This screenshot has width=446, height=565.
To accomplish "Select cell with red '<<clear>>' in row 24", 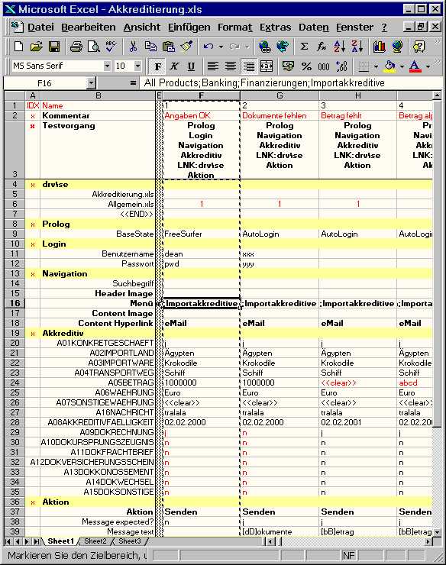I will pos(357,383).
